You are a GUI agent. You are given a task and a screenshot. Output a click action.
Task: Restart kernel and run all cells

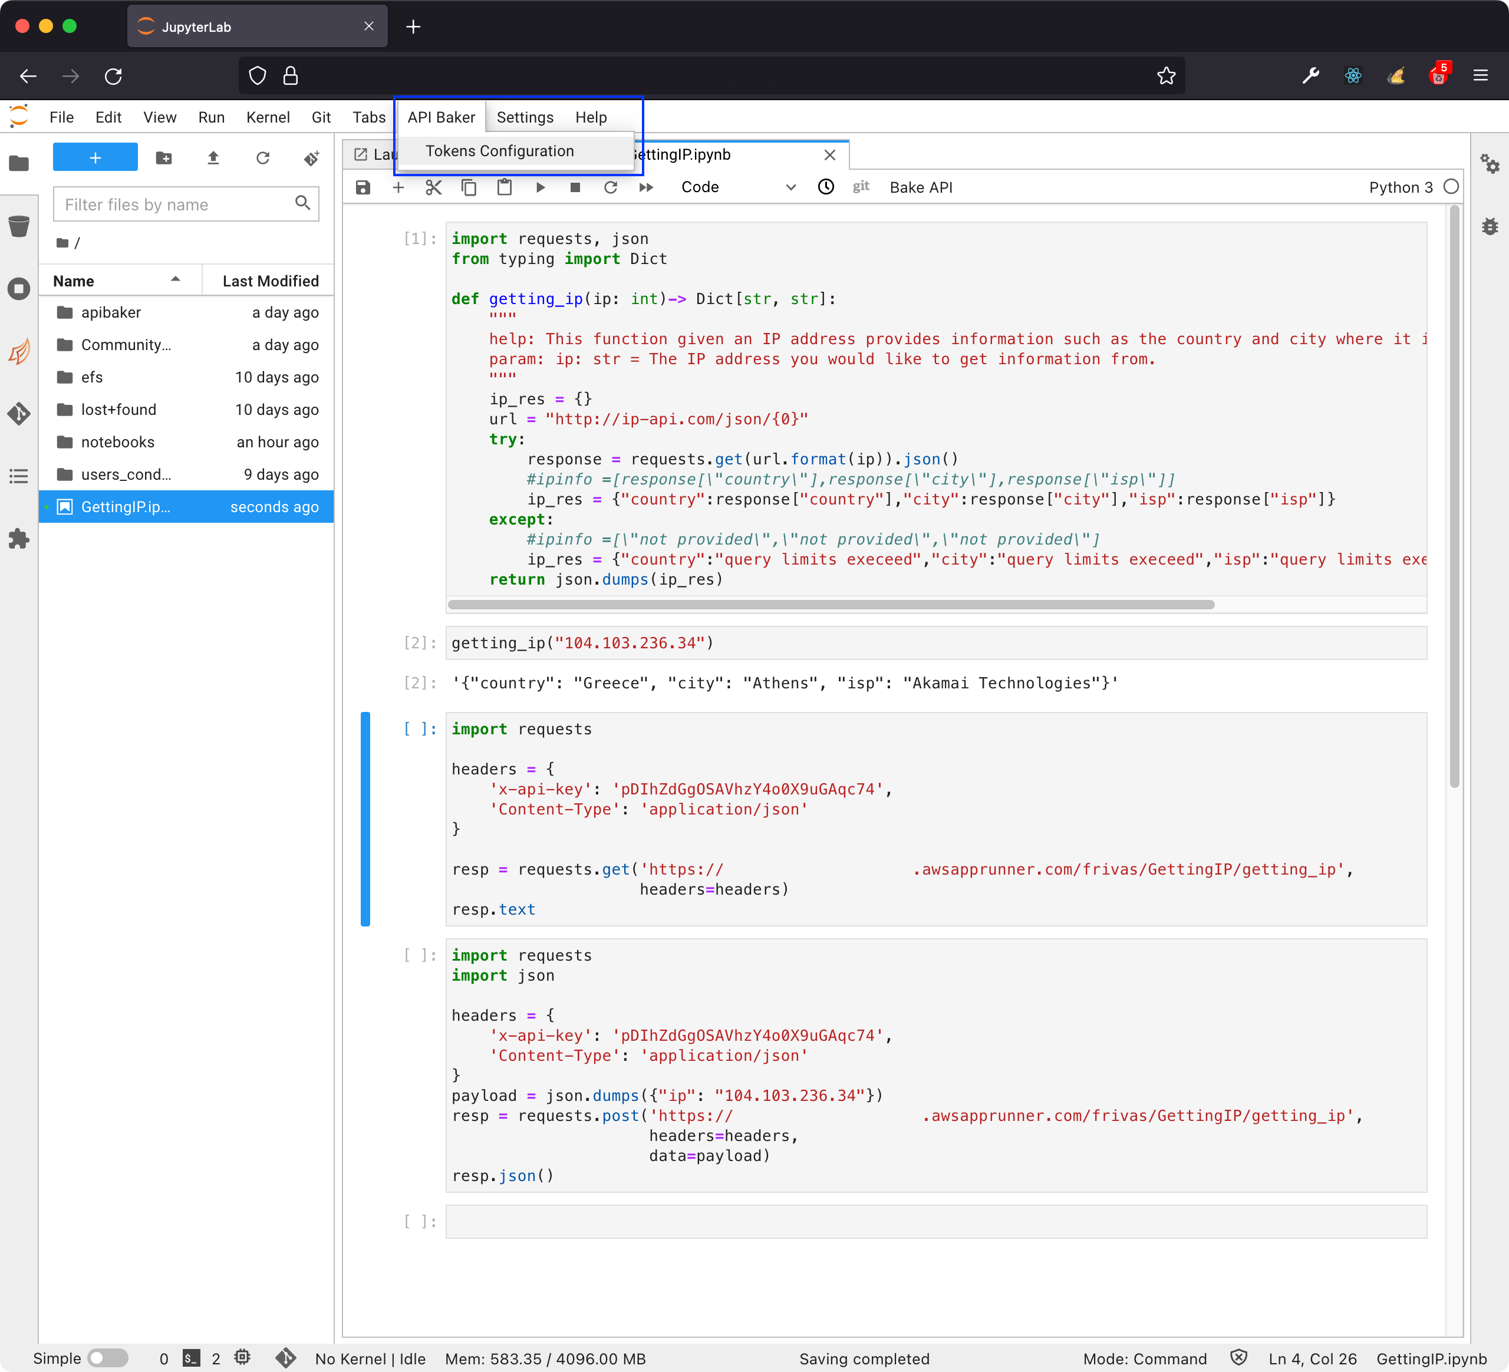click(646, 187)
